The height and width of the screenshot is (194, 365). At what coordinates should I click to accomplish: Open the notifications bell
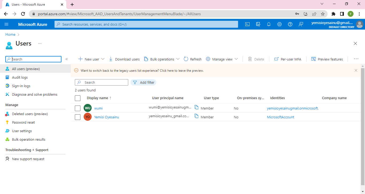(269, 24)
